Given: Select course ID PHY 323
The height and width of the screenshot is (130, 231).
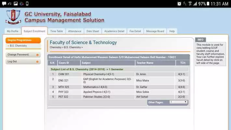Looking at the screenshot, I should click(x=63, y=92).
